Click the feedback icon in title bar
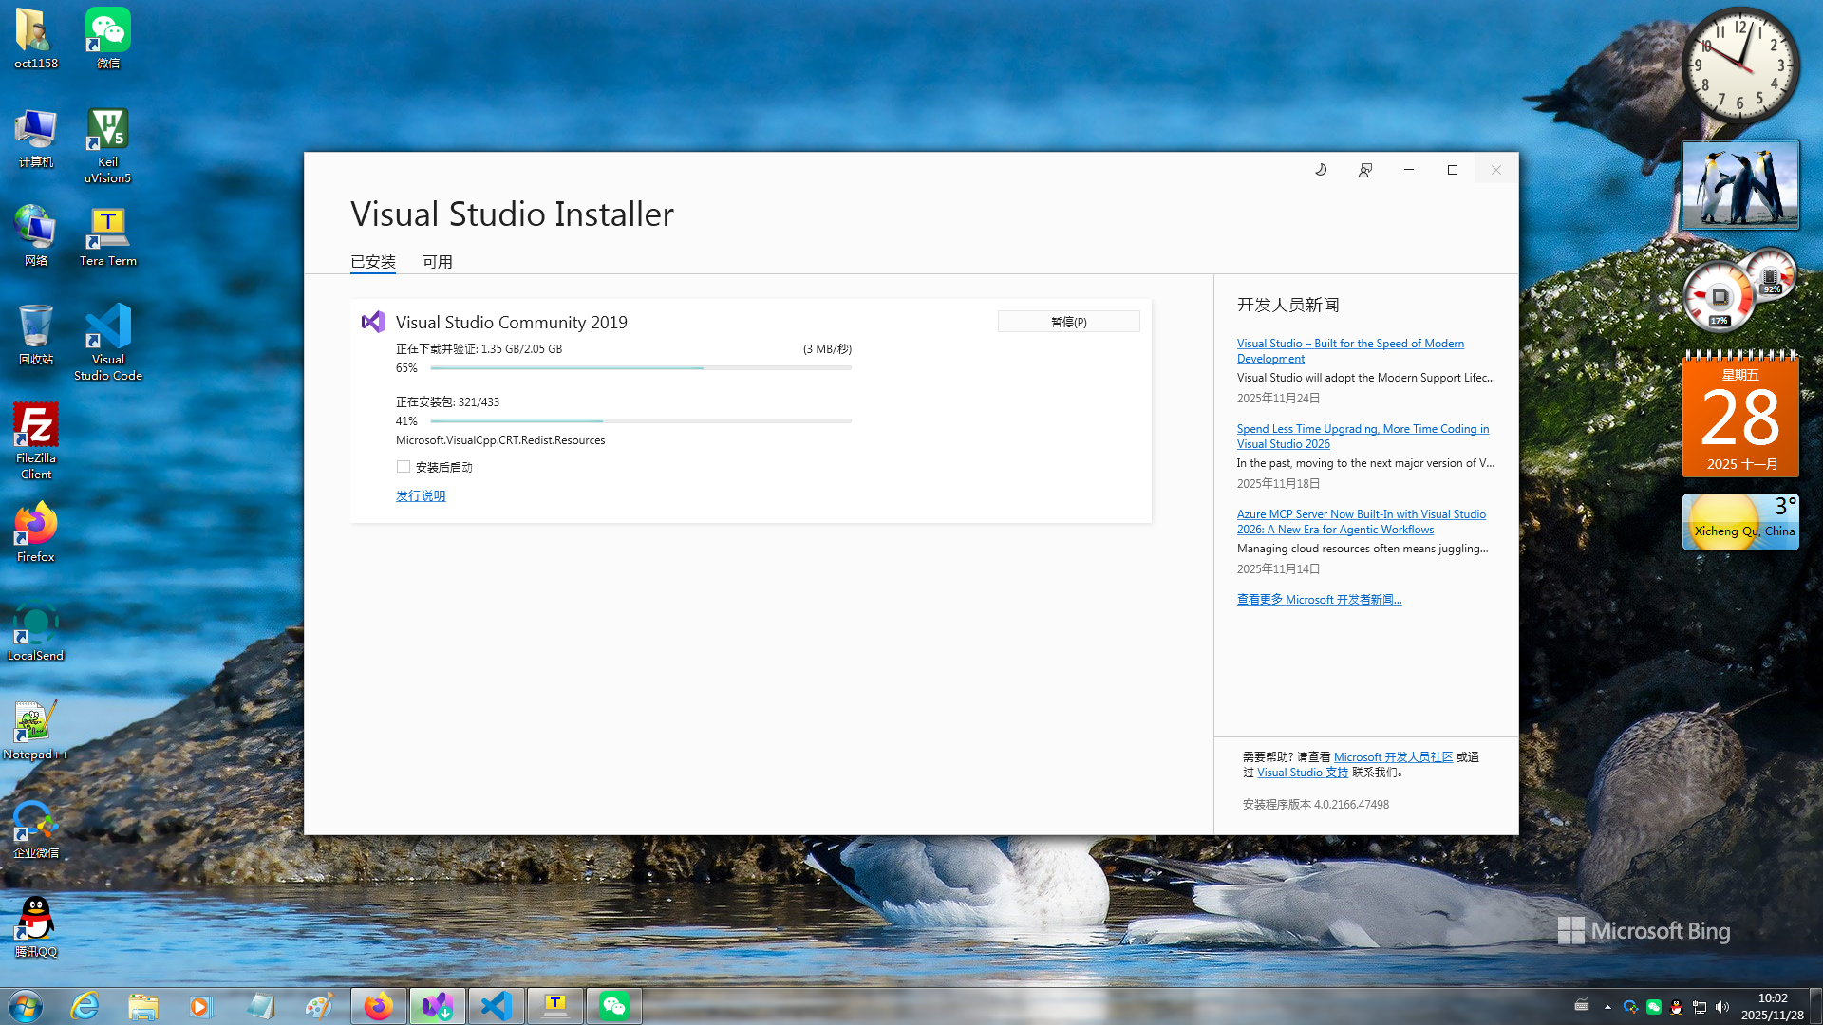The image size is (1823, 1025). click(1364, 170)
